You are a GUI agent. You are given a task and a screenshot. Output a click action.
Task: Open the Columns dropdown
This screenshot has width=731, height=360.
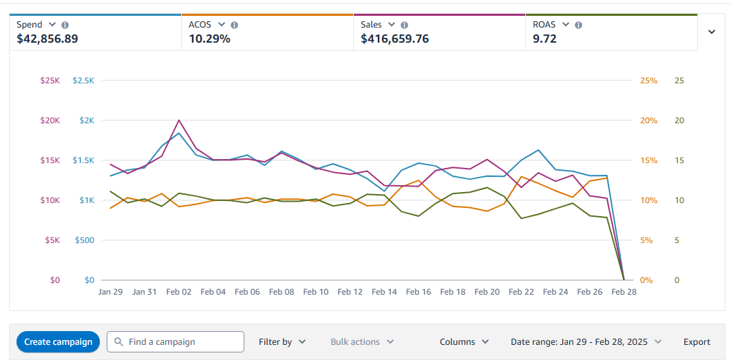(x=465, y=342)
